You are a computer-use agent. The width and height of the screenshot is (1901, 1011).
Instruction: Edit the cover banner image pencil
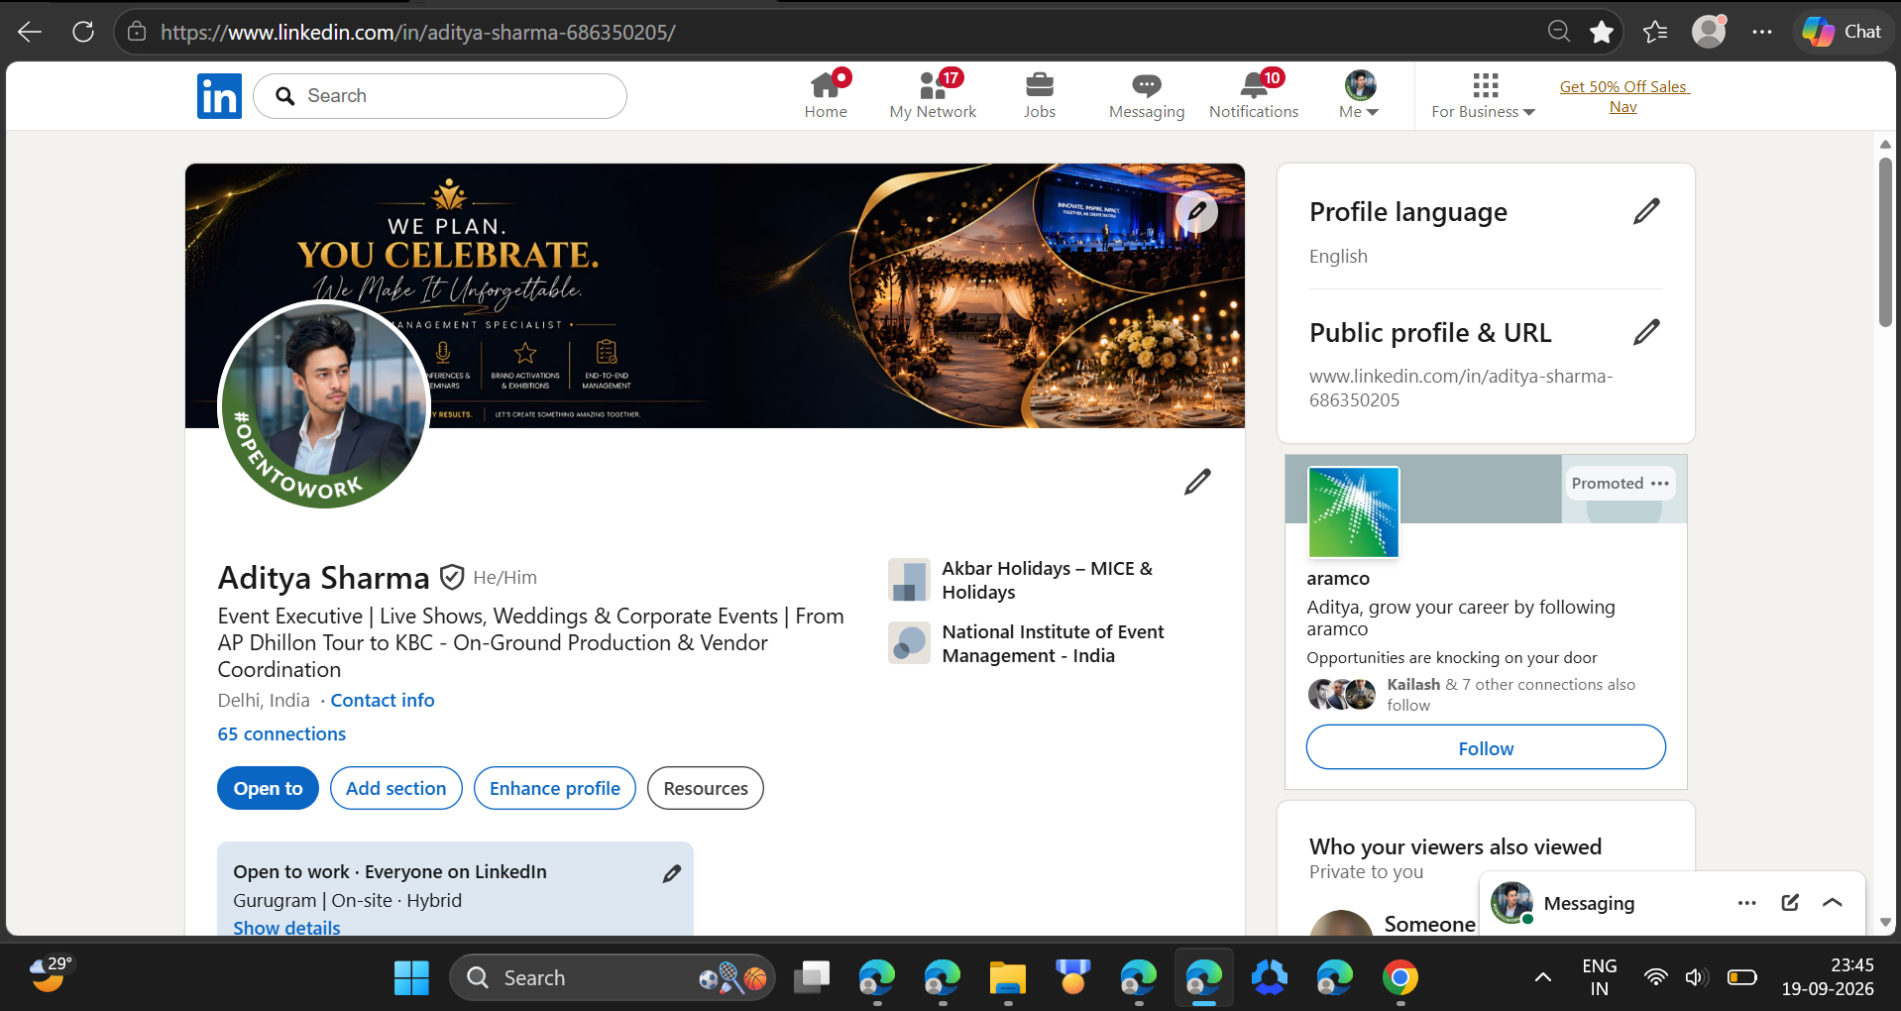[1196, 211]
